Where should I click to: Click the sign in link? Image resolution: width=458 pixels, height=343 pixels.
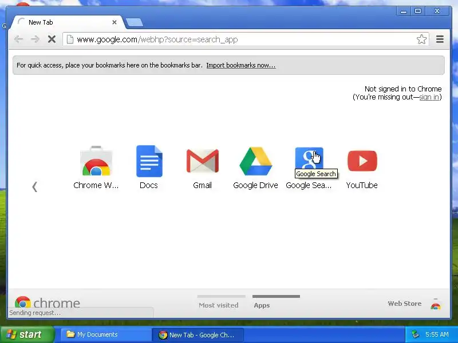coord(429,97)
